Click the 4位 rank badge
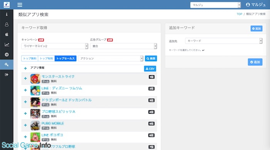 [x=151, y=112]
